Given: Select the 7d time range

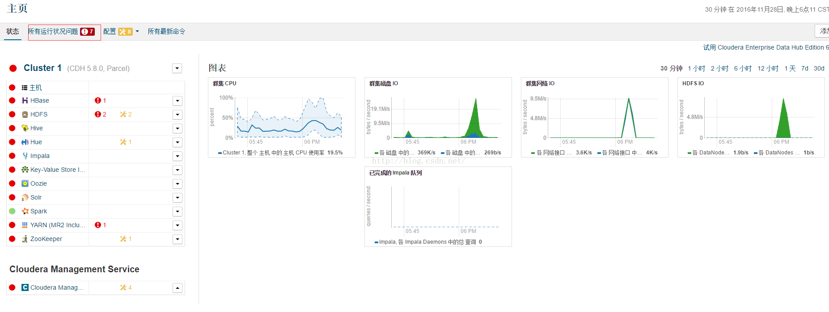Looking at the screenshot, I should (x=805, y=68).
